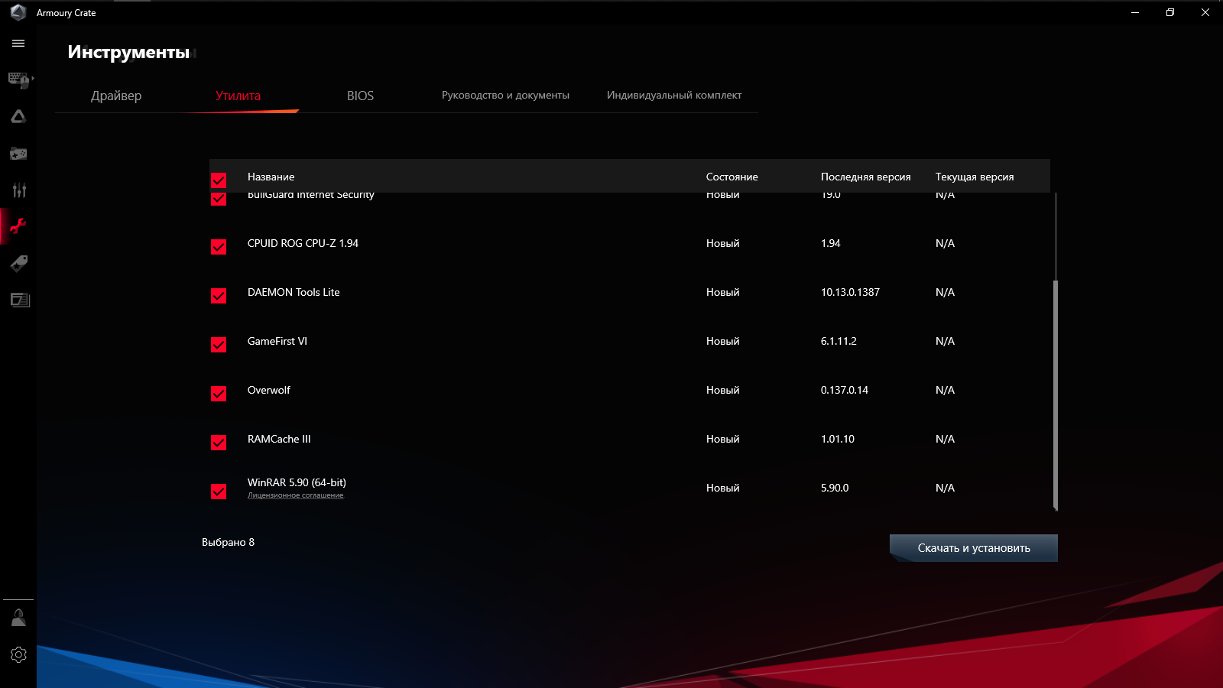Open the Settings gear icon

[x=18, y=654]
